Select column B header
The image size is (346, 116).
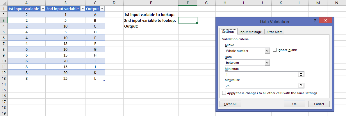[65, 3]
